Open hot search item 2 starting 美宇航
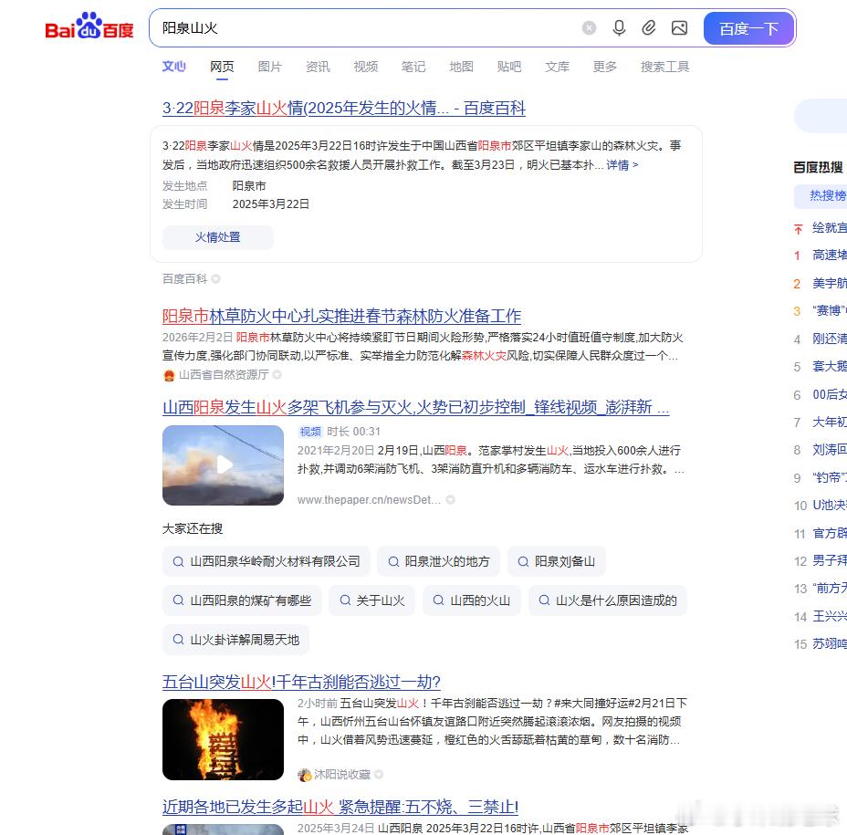The height and width of the screenshot is (835, 847). [821, 284]
